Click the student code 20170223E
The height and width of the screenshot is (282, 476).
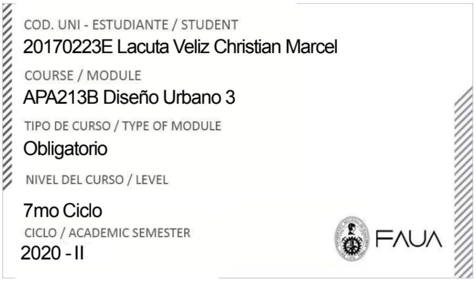point(68,48)
